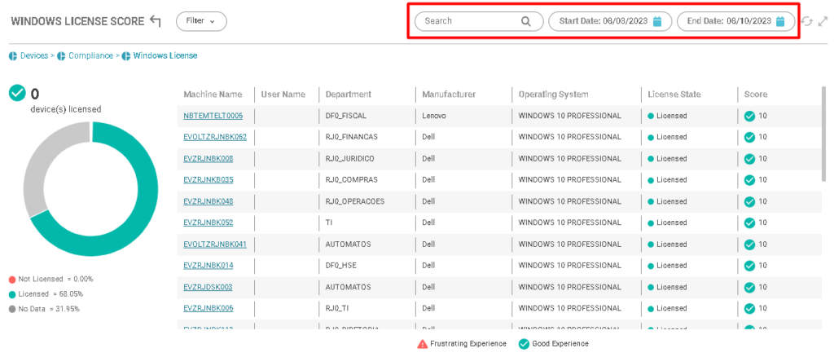Screen dimensions: 834x357
Task: Expand the panel with the fullscreen arrows icon
Action: pos(823,21)
